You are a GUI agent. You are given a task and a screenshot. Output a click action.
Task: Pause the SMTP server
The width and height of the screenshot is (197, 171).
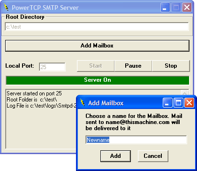pos(133,66)
